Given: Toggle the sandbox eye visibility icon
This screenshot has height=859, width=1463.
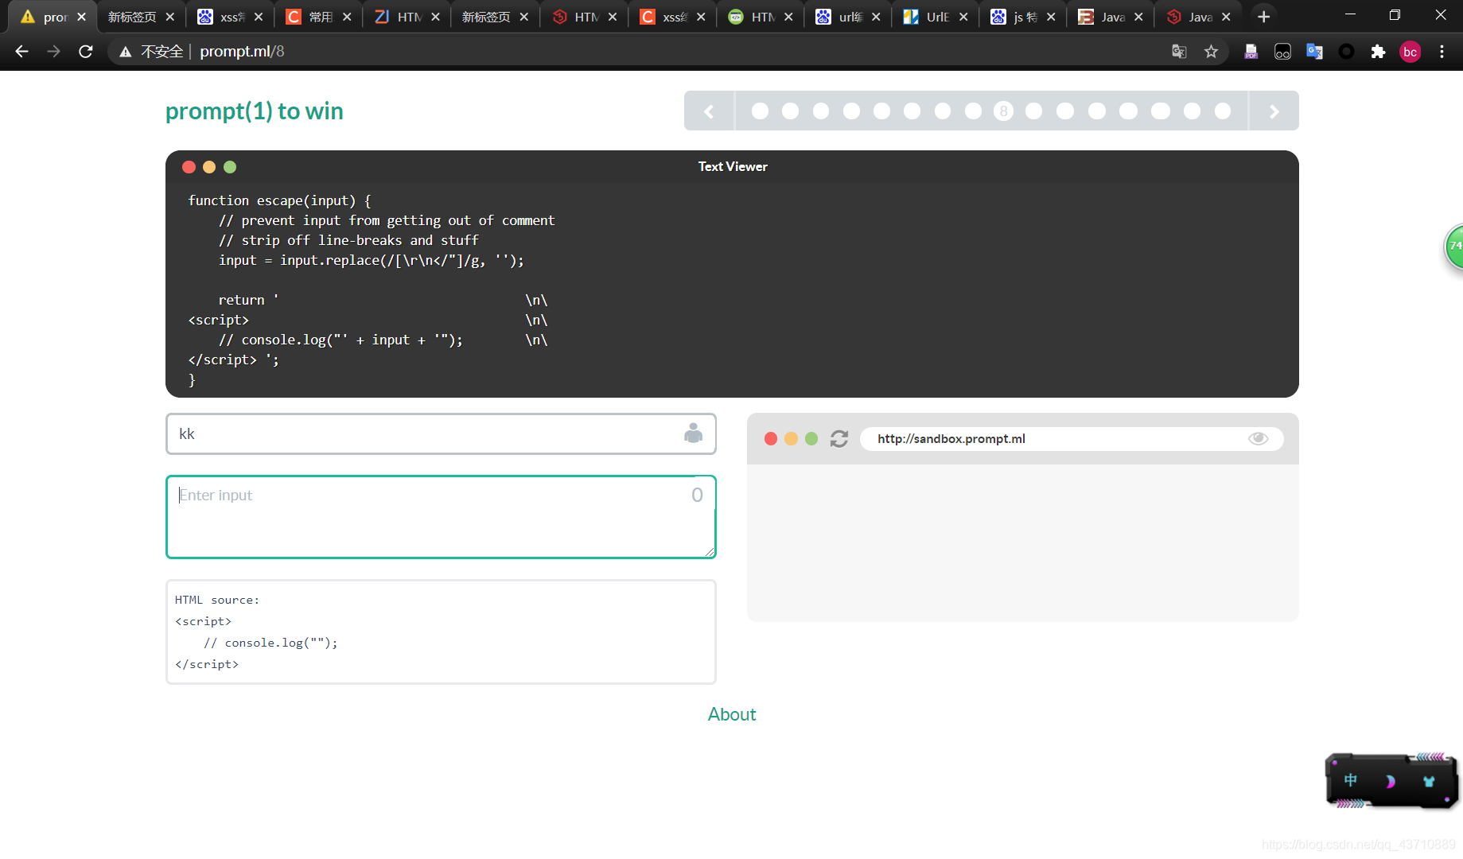Looking at the screenshot, I should click(x=1258, y=439).
